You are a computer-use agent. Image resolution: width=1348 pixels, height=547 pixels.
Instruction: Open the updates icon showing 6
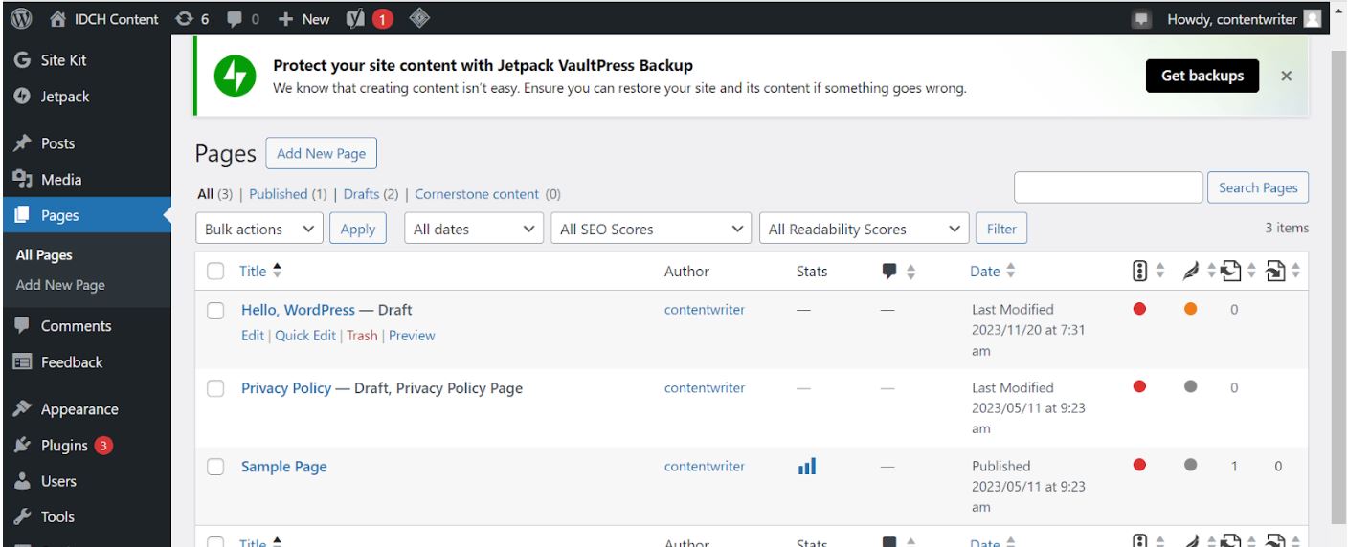[x=184, y=18]
